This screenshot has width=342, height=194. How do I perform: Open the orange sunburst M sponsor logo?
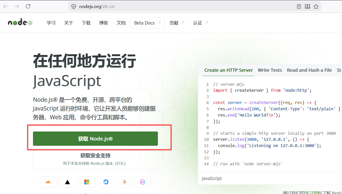click(124, 182)
